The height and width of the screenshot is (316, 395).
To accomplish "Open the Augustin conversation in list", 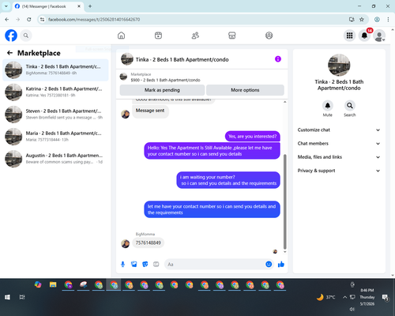I will [55, 159].
